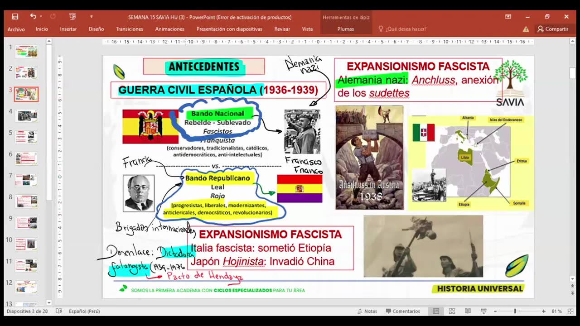The height and width of the screenshot is (326, 580).
Task: Switch to the Diseño ribbon tab
Action: 96,29
